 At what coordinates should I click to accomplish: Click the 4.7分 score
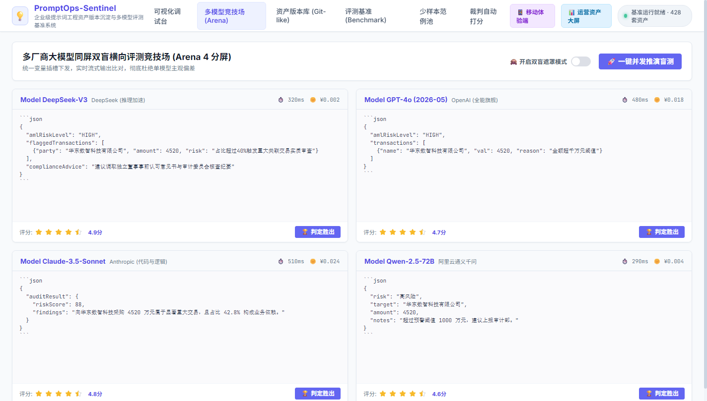[x=439, y=232]
